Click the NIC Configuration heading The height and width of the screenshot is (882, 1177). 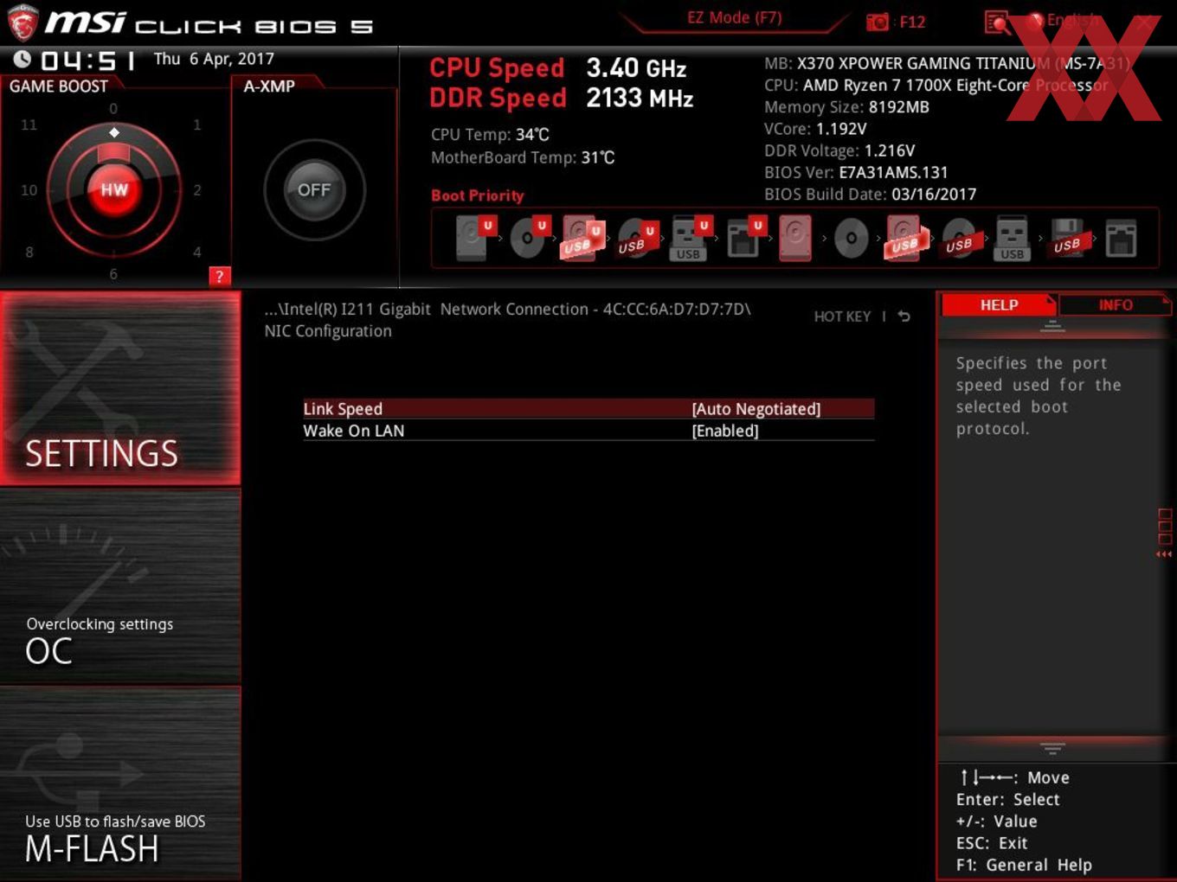(x=328, y=331)
